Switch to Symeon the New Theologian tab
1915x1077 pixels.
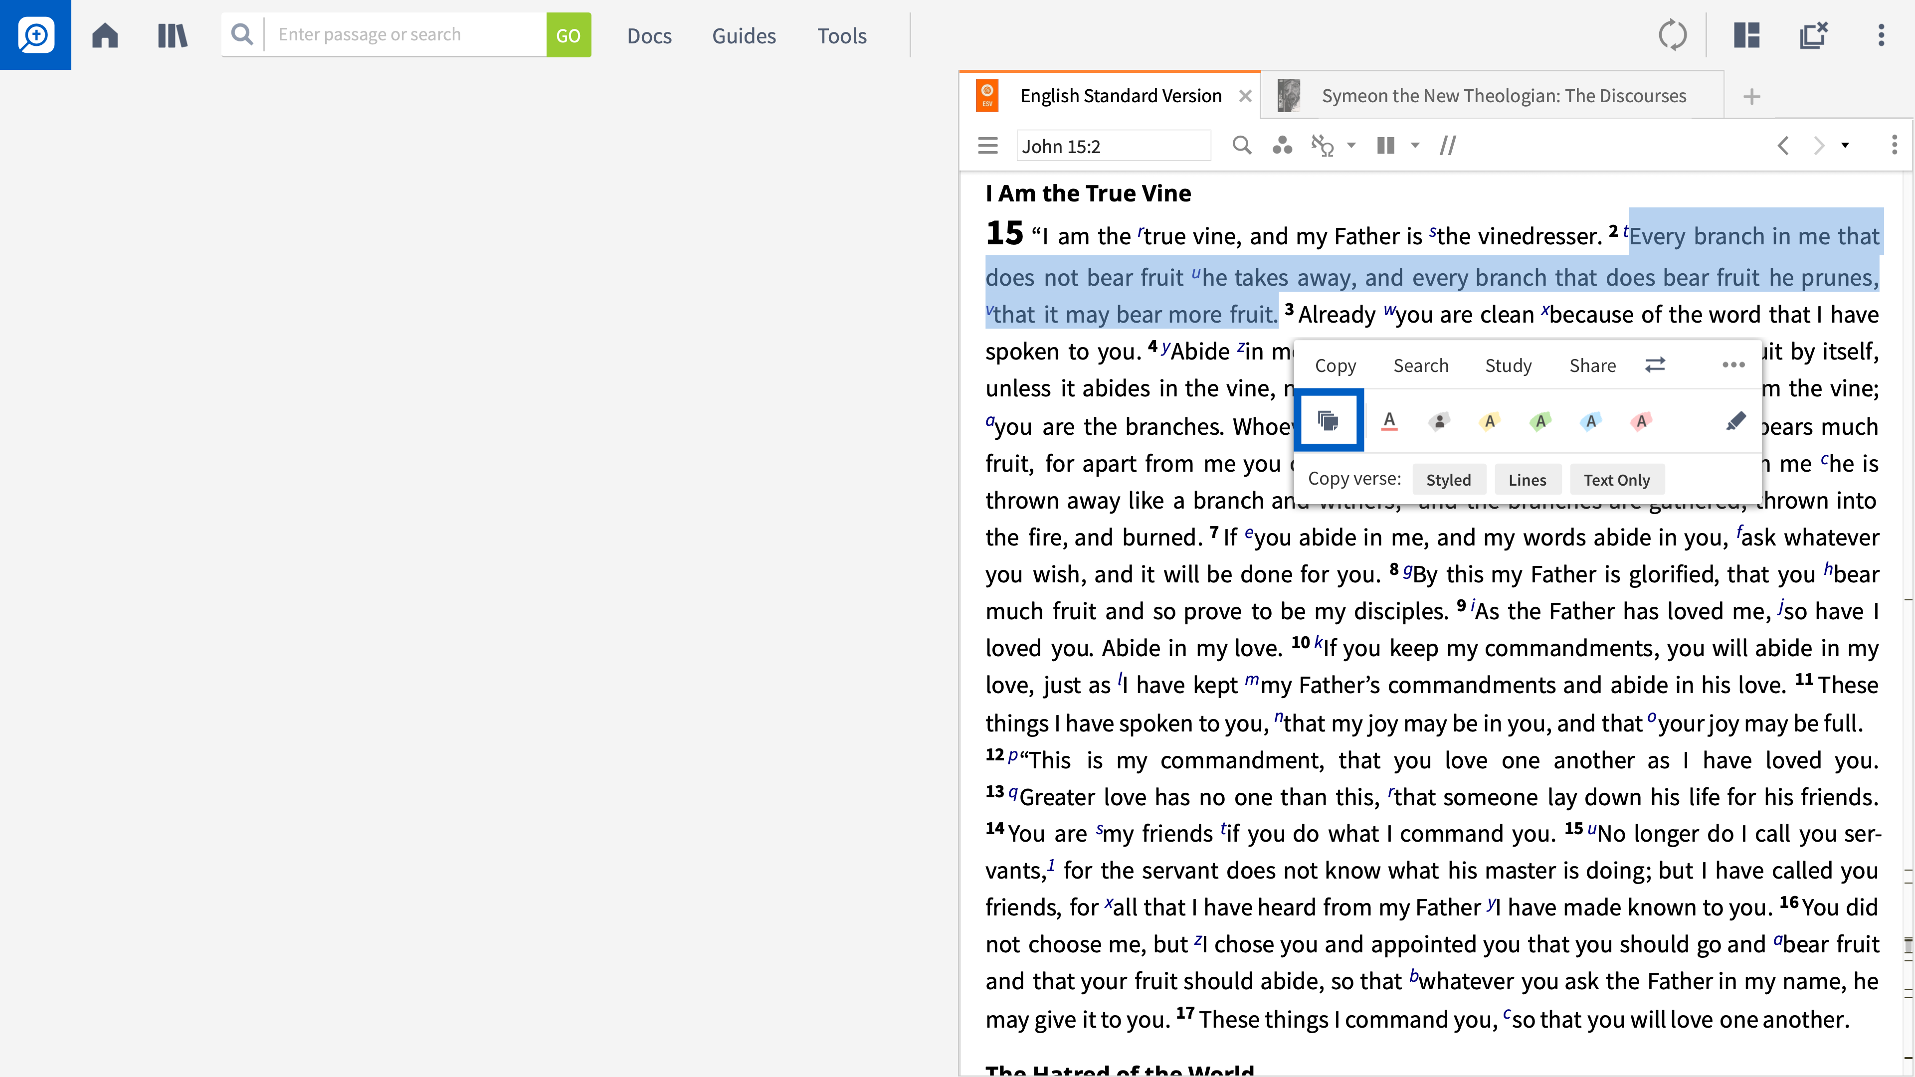pos(1492,96)
